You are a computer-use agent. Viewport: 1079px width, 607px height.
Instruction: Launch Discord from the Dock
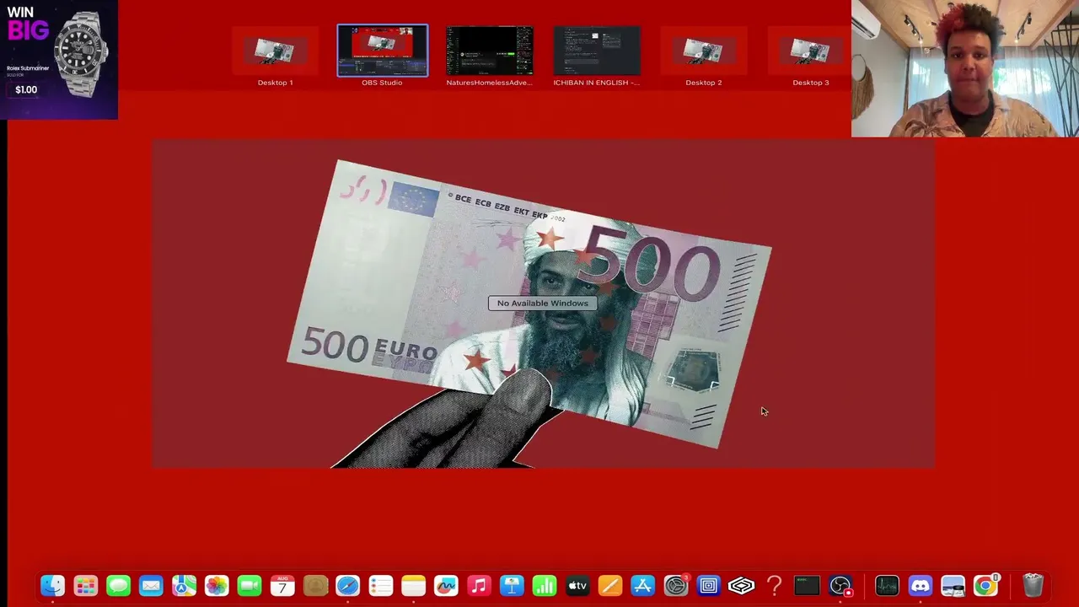[x=920, y=586]
